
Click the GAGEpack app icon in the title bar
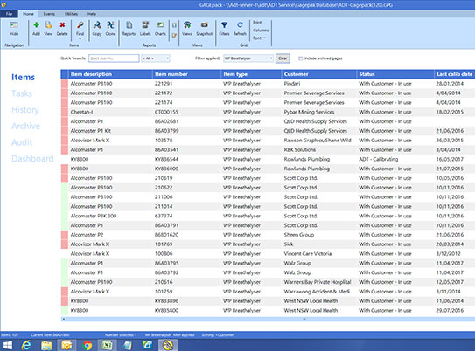(x=3, y=4)
